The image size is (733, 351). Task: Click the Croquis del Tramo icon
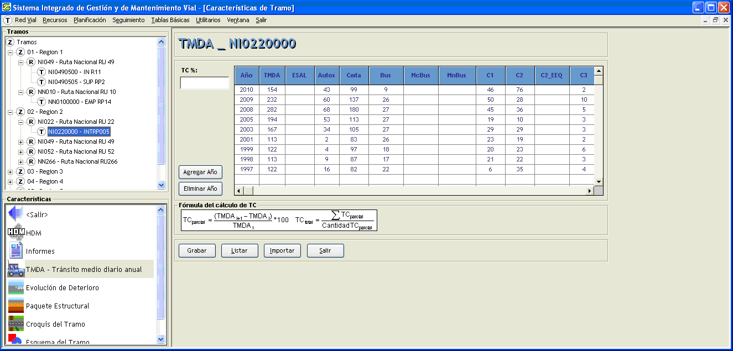tap(16, 324)
